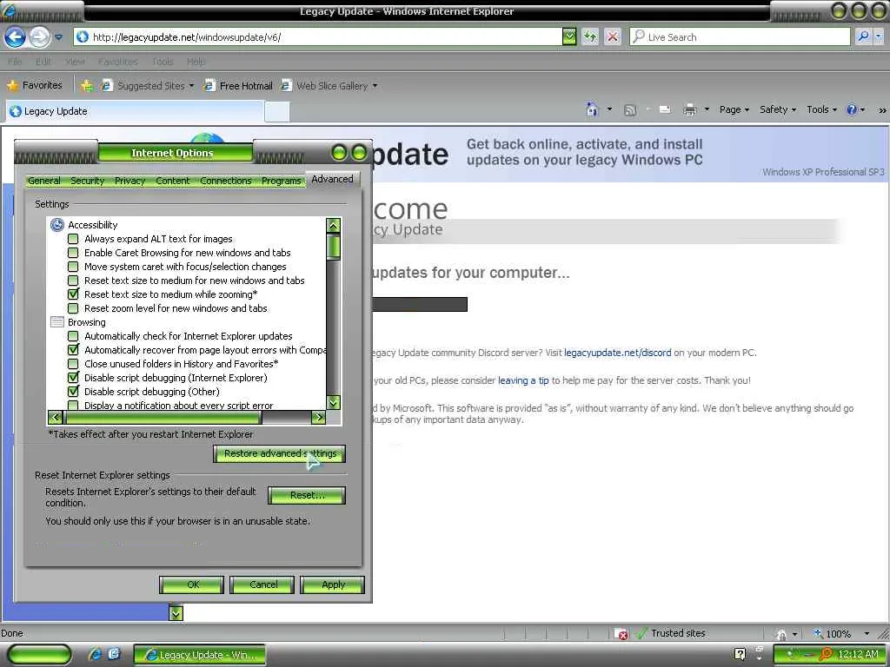The width and height of the screenshot is (890, 667).
Task: Check Reset text size for new windows
Action: click(x=73, y=281)
